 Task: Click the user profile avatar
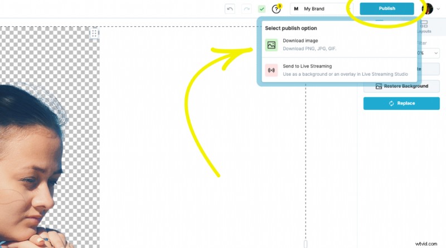coord(427,9)
